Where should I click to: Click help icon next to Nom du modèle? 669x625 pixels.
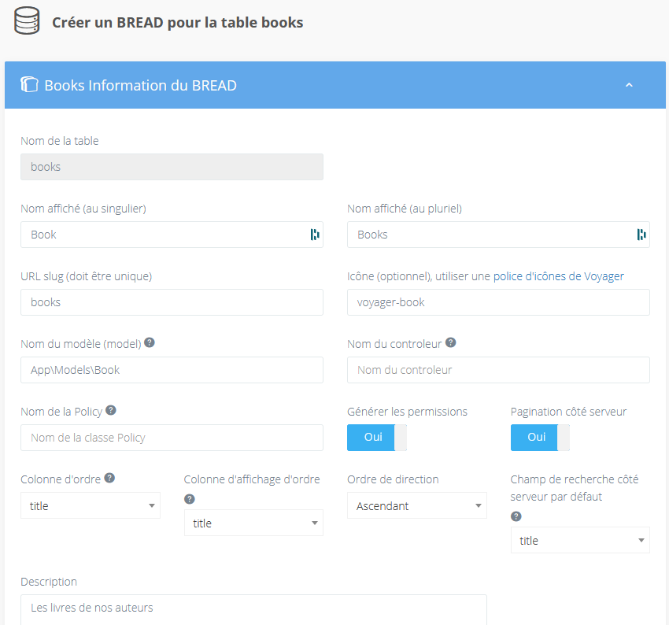150,343
